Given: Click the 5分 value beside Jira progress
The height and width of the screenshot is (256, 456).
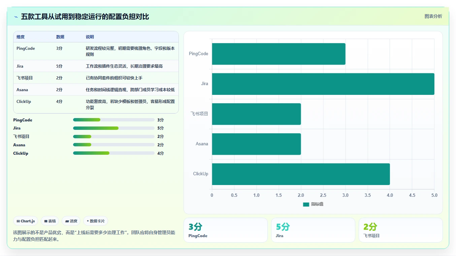Looking at the screenshot, I should point(161,128).
